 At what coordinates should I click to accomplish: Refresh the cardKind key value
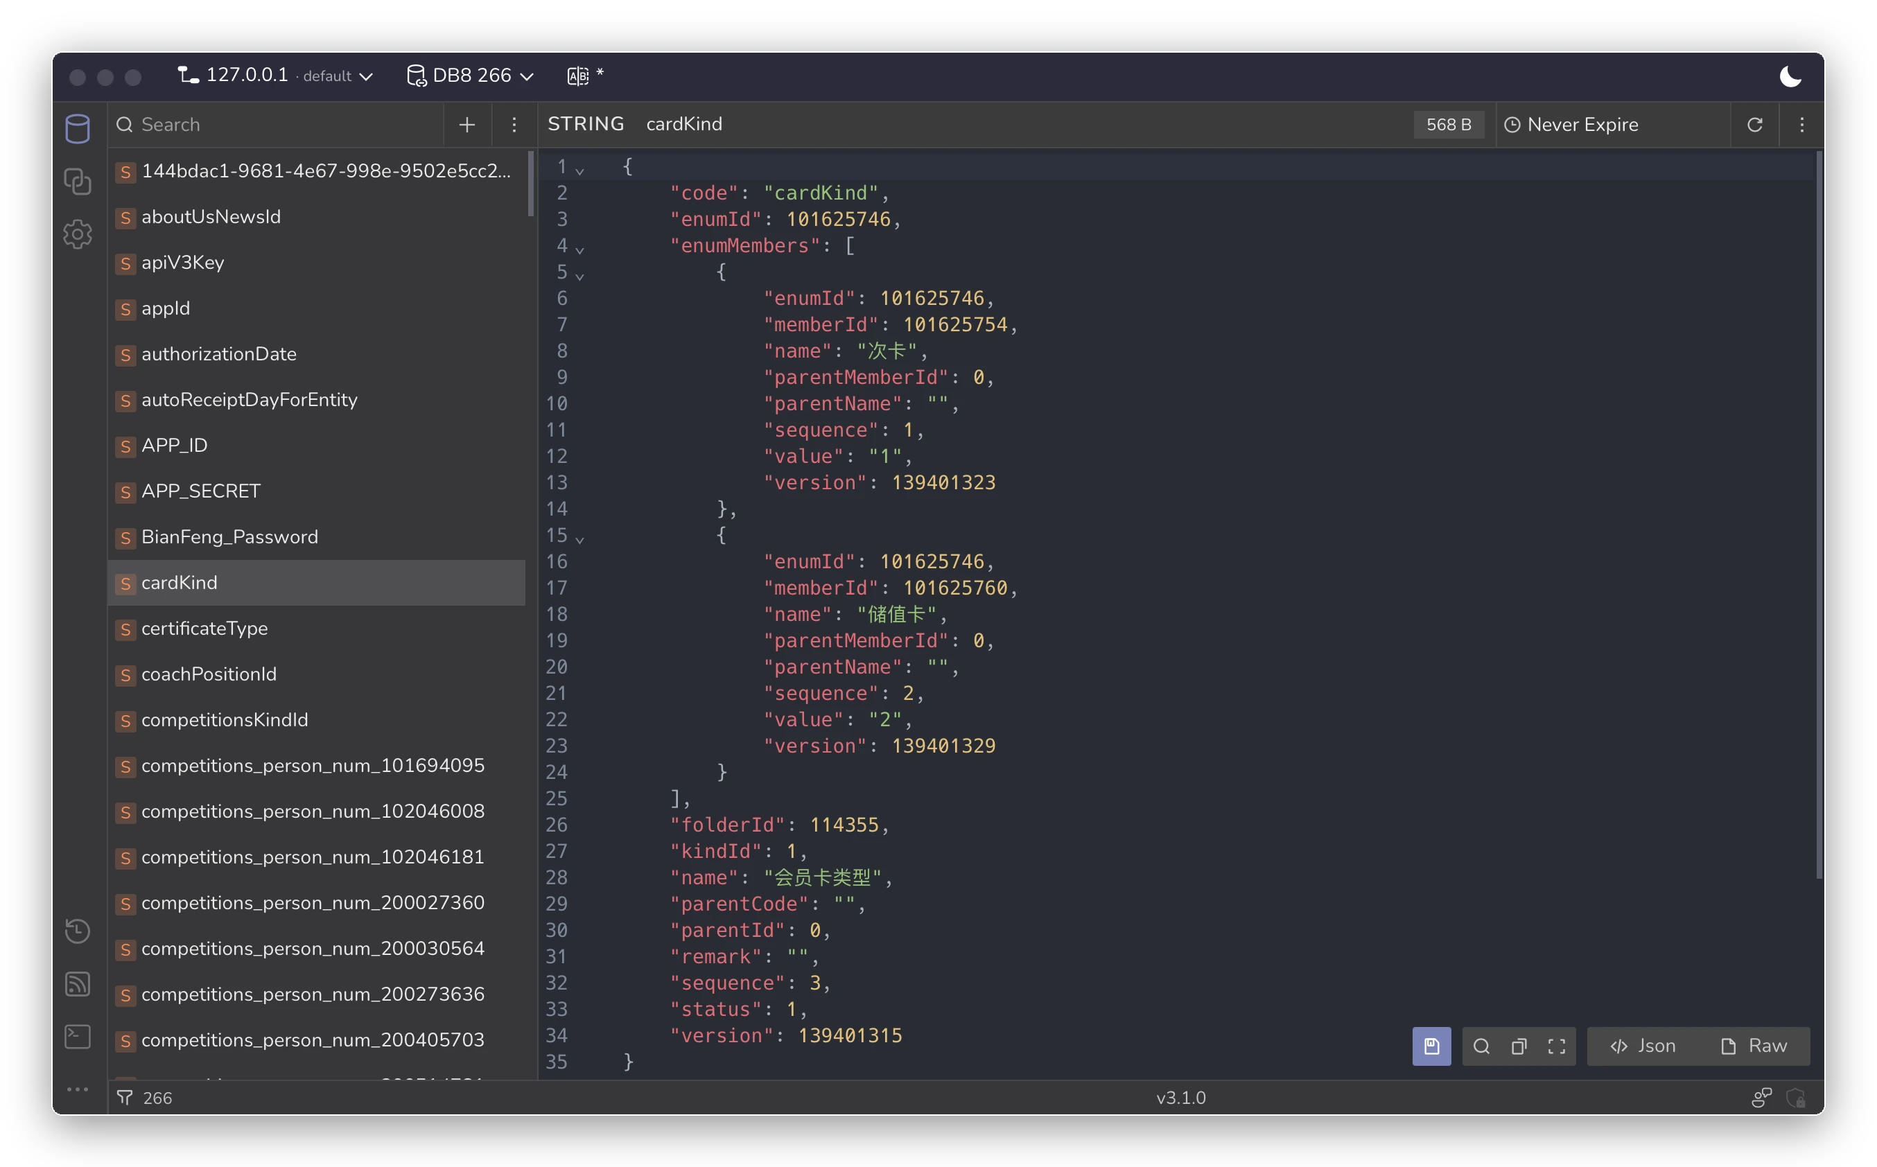(x=1754, y=125)
